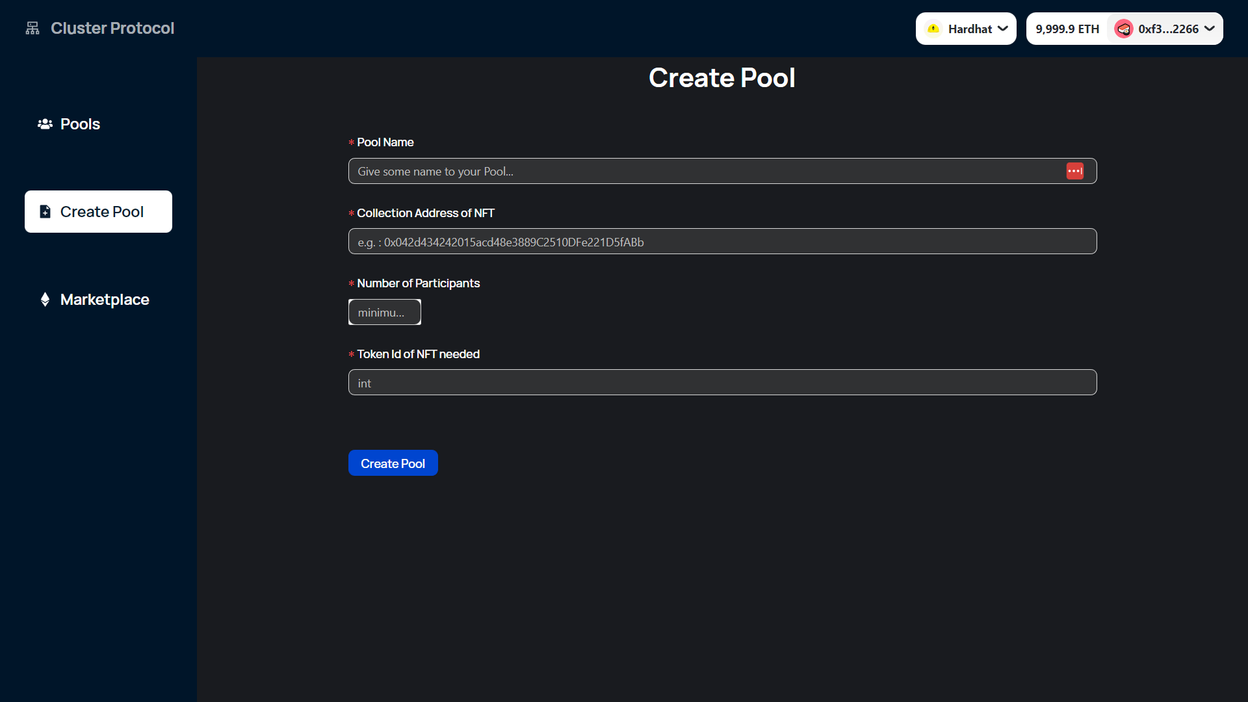
Task: Go to the Pools page
Action: coord(80,124)
